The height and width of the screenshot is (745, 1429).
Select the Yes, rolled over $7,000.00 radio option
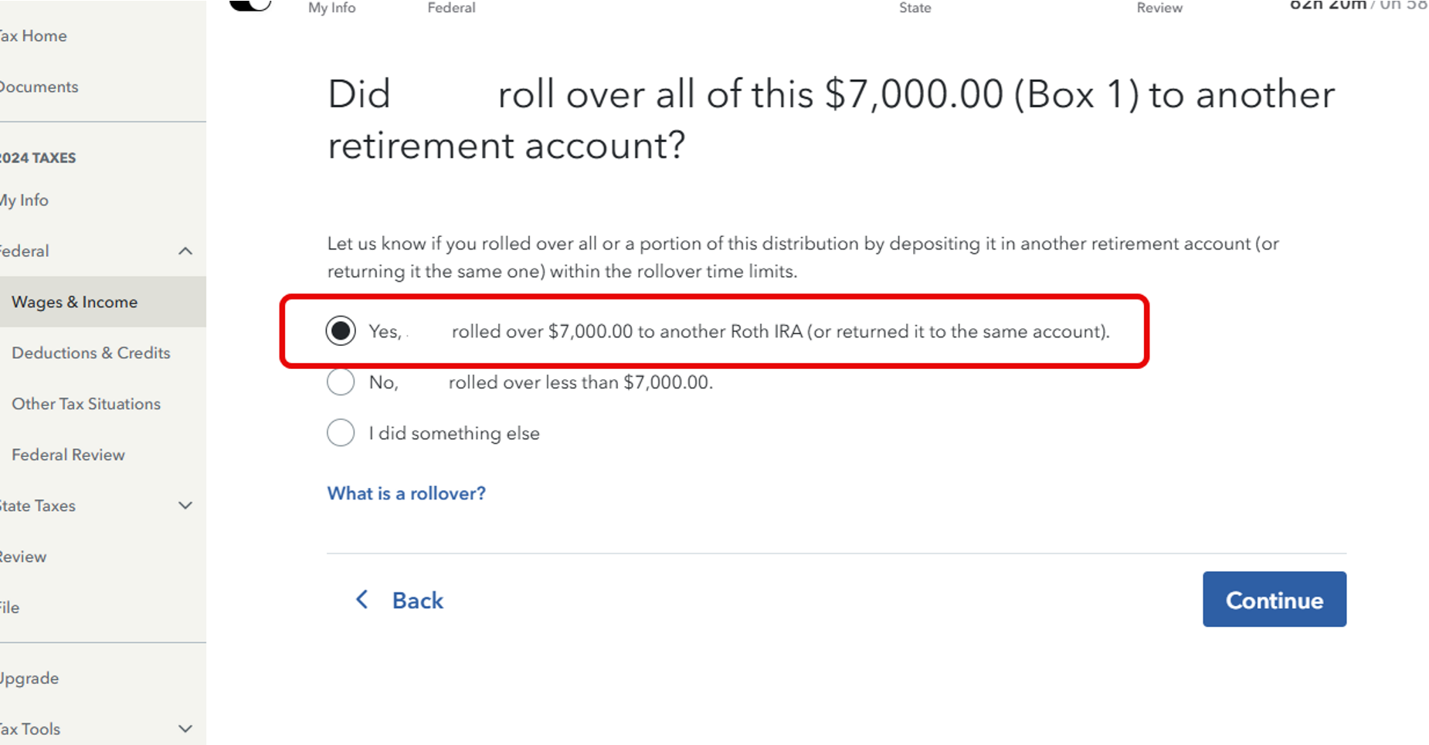point(341,331)
